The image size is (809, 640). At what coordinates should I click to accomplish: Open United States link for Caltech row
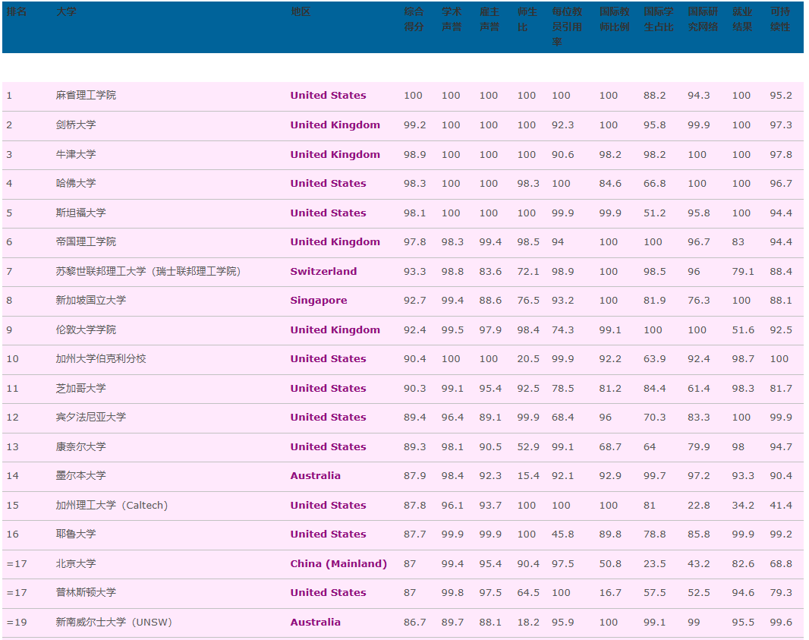point(328,506)
